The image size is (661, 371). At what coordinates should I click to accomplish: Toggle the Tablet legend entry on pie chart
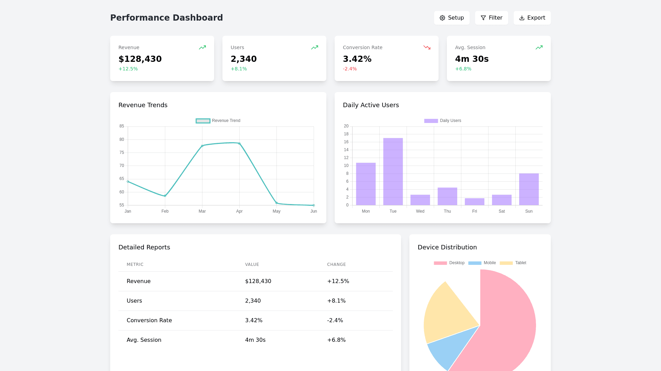(x=513, y=263)
